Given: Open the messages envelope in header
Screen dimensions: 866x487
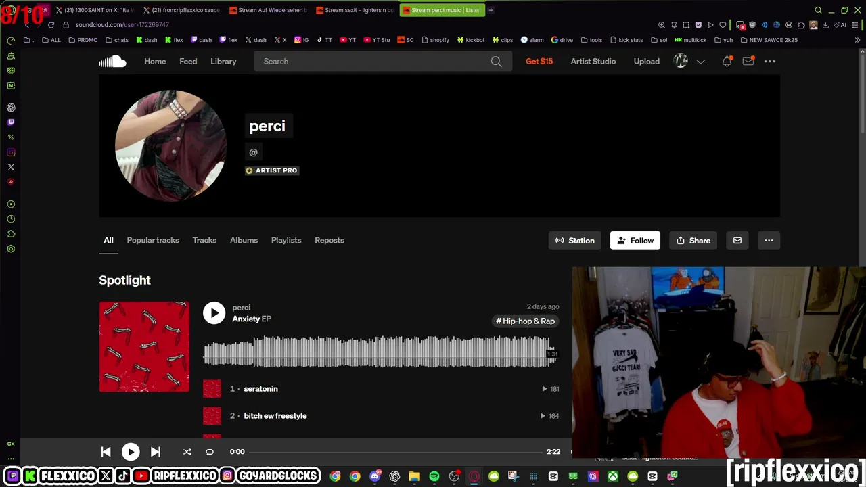Looking at the screenshot, I should tap(748, 61).
